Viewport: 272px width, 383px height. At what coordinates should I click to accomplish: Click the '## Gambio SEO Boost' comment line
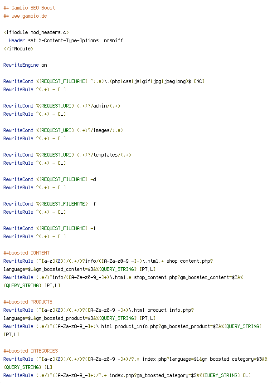[x=29, y=8]
